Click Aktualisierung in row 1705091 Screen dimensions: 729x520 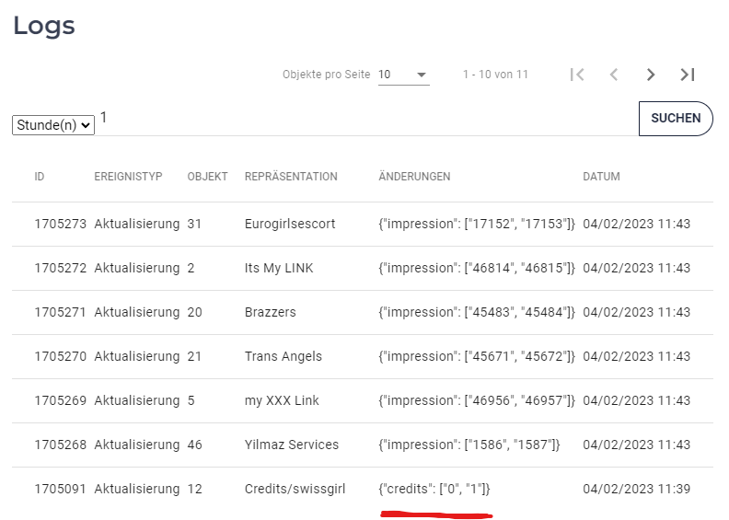point(137,489)
